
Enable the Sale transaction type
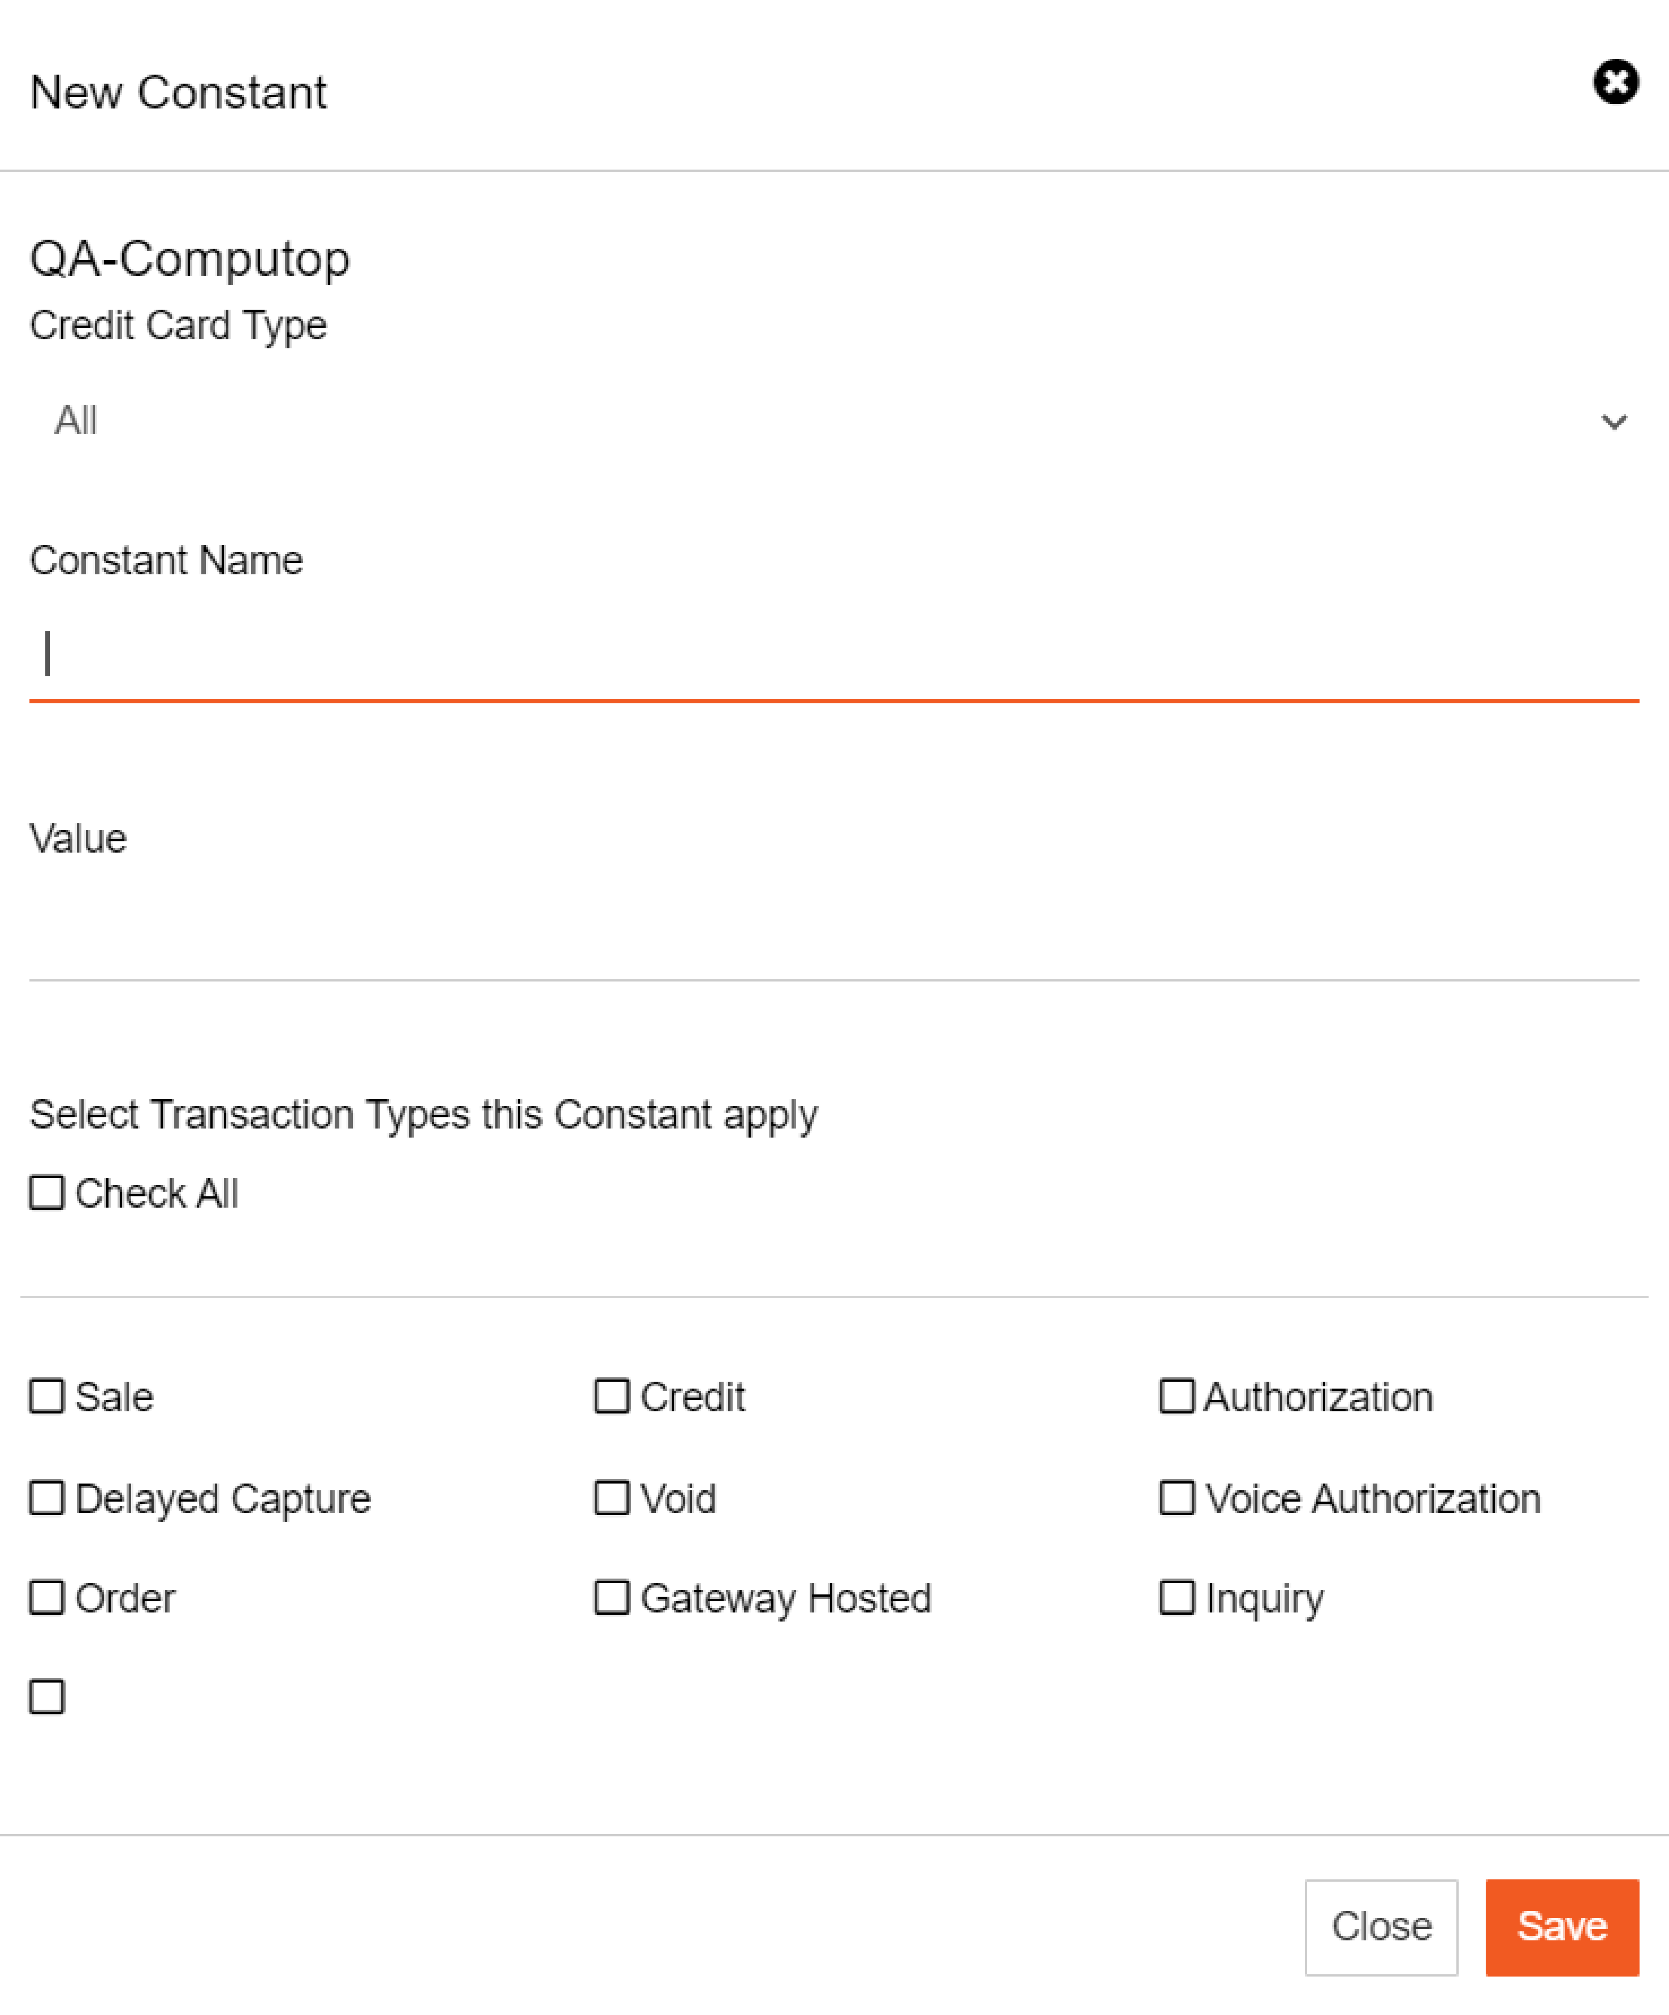tap(46, 1396)
